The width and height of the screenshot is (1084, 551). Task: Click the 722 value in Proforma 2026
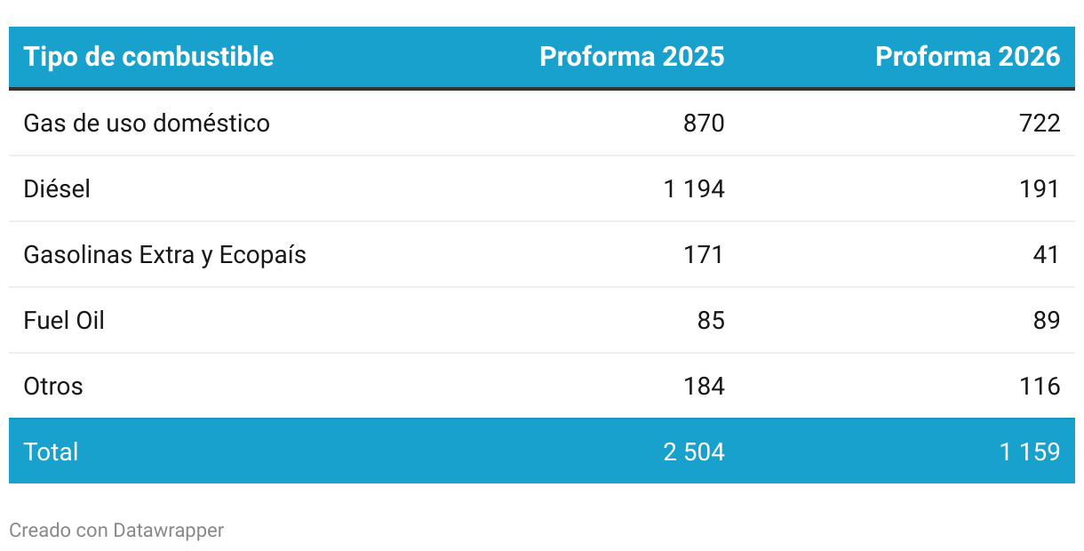(x=1040, y=123)
